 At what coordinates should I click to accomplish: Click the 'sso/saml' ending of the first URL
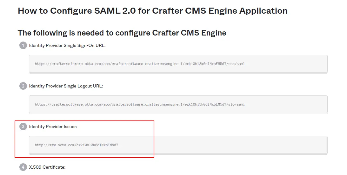(x=237, y=64)
